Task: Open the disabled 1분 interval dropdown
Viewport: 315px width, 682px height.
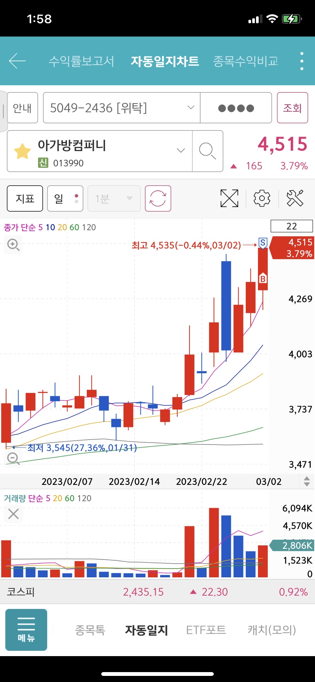Action: click(114, 198)
